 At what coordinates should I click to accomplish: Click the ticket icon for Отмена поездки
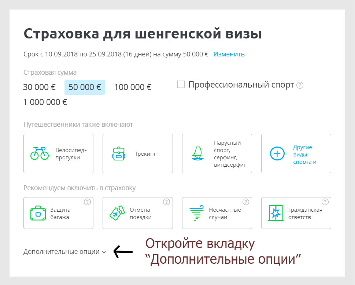[117, 213]
